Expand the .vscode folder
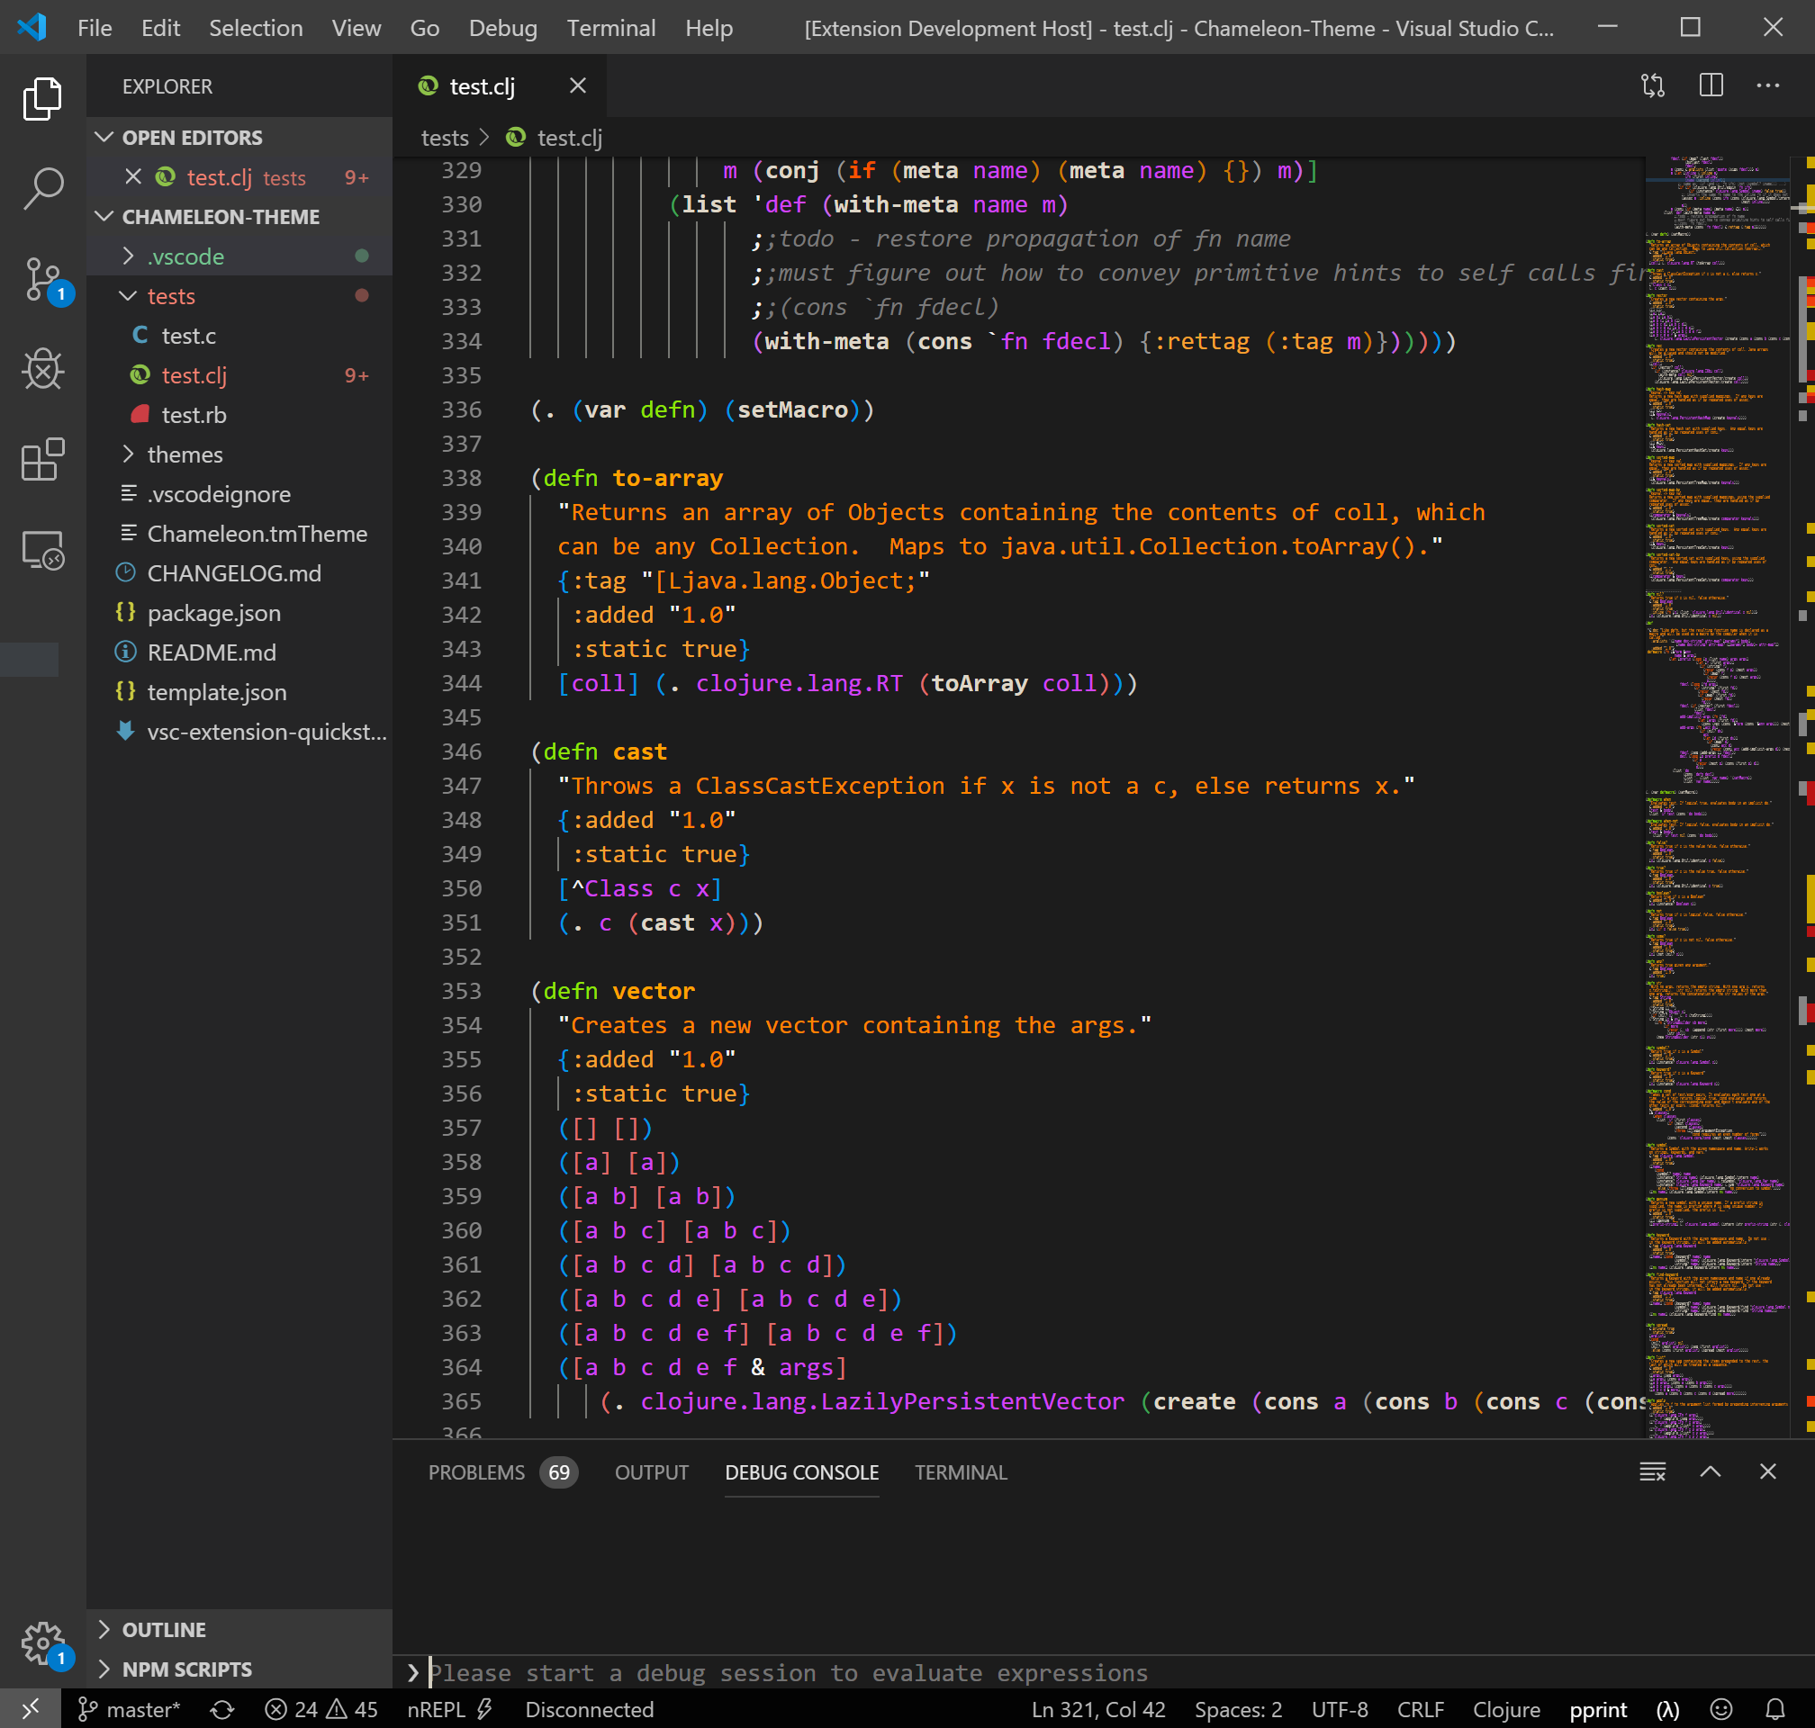The height and width of the screenshot is (1728, 1815). 239,256
